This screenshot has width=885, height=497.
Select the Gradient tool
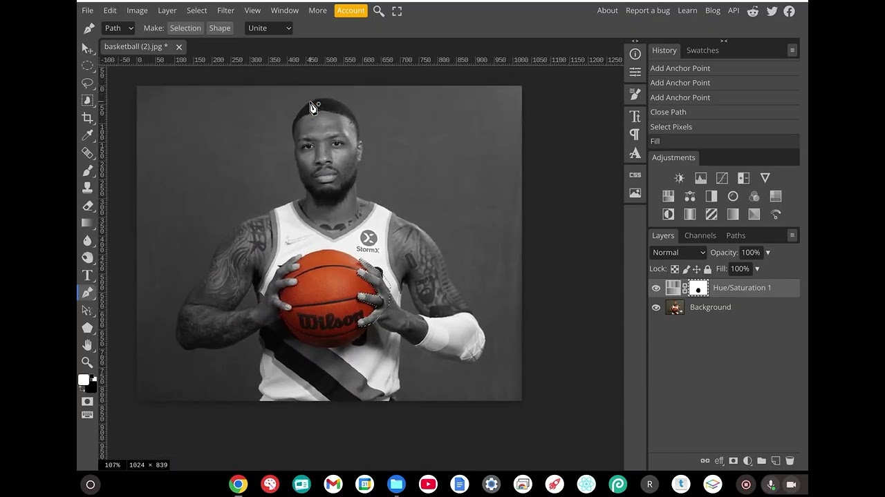pyautogui.click(x=88, y=223)
